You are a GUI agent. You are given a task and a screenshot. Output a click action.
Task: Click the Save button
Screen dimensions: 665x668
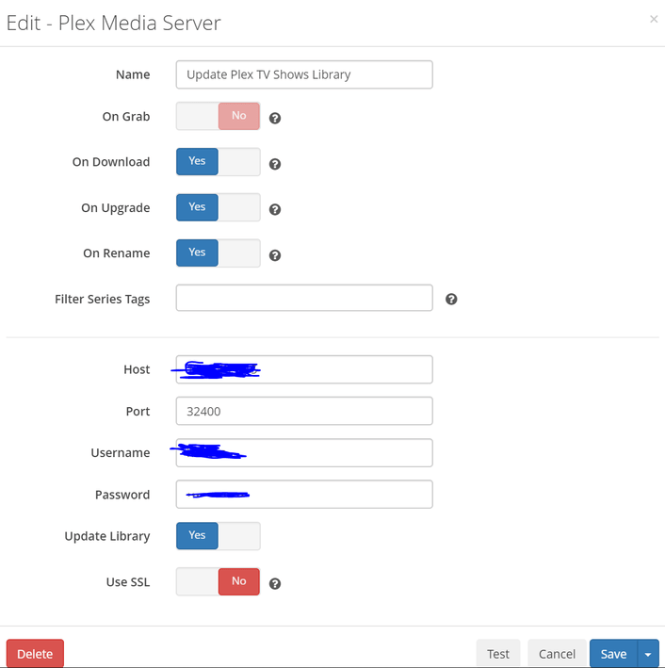[x=613, y=654]
